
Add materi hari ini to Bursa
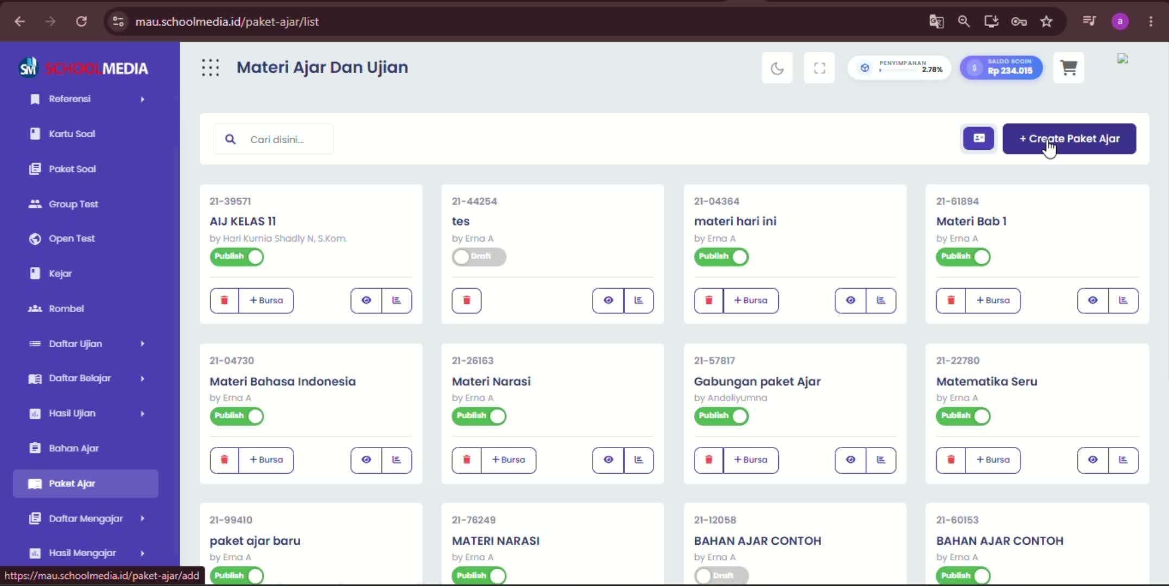pyautogui.click(x=751, y=301)
